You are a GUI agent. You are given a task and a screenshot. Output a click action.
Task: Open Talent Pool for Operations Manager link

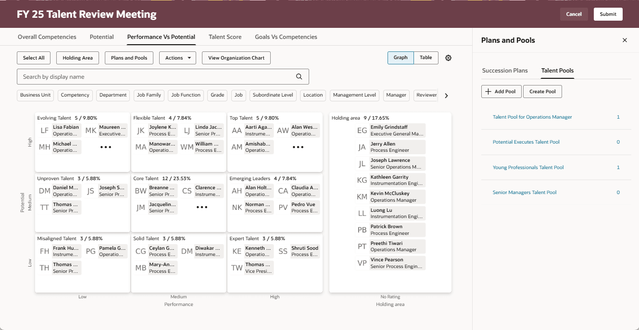[x=532, y=117]
